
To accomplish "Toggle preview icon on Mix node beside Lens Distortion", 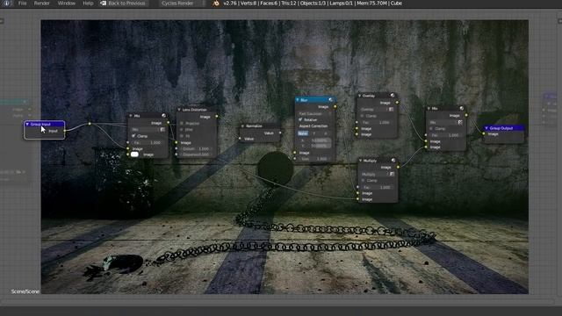I will click(x=164, y=116).
